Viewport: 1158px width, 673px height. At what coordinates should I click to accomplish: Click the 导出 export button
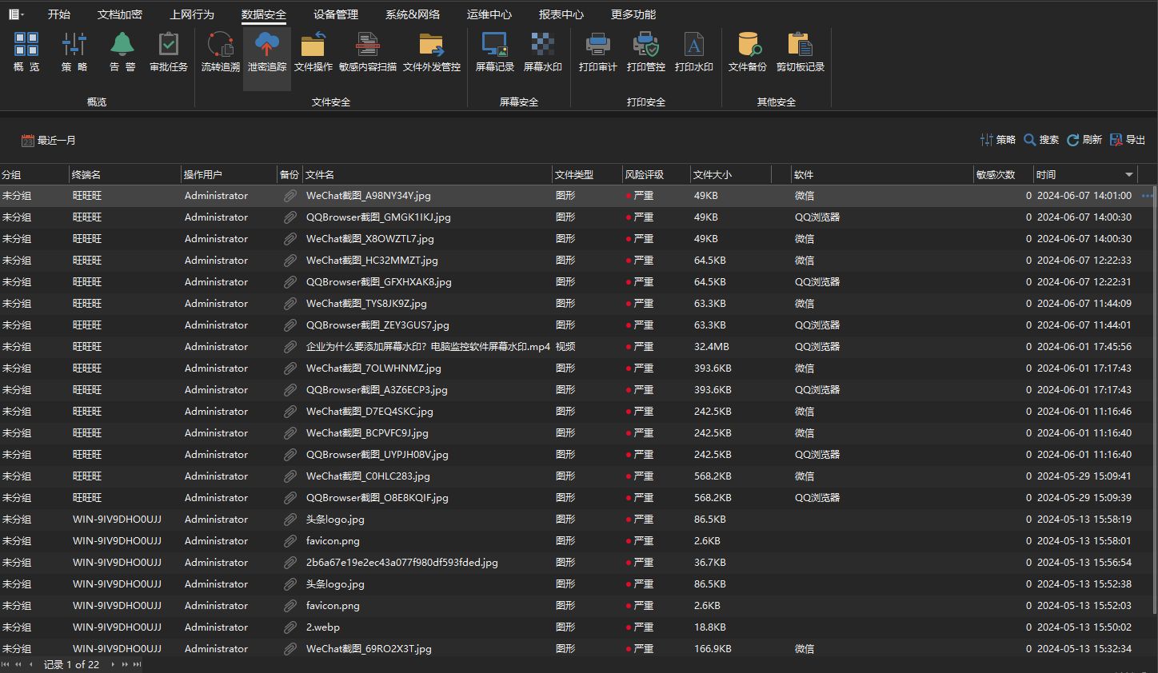coord(1128,140)
